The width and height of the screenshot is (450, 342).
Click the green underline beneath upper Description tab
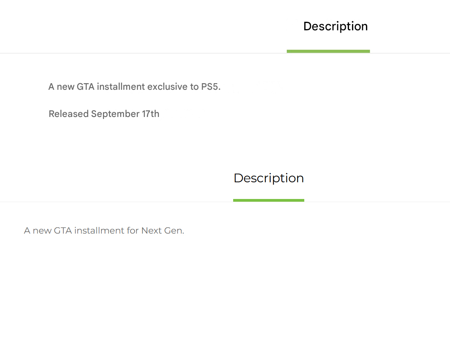328,51
